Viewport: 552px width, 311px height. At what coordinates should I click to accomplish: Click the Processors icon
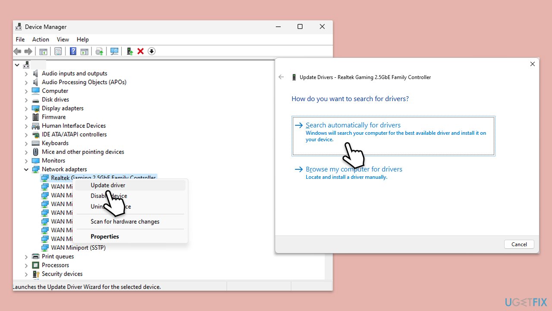36,265
